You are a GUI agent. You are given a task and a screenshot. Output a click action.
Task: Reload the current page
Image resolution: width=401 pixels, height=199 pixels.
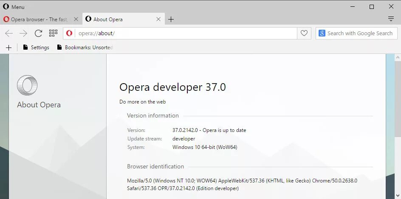38,33
